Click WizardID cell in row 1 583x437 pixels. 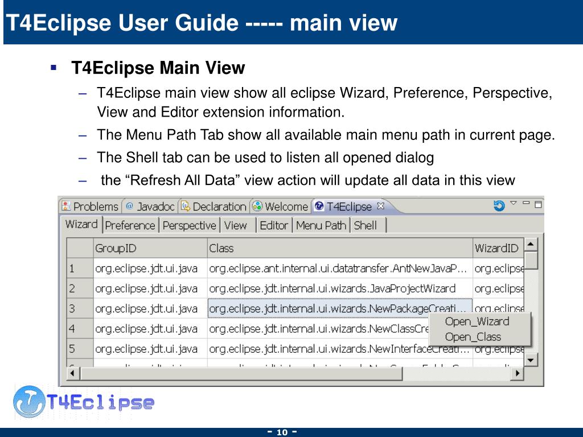pyautogui.click(x=498, y=269)
